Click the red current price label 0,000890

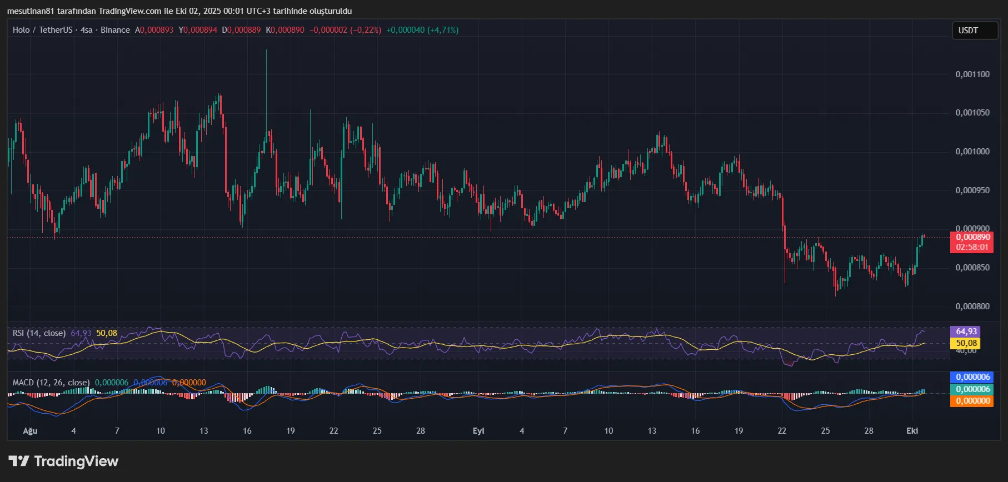(972, 237)
